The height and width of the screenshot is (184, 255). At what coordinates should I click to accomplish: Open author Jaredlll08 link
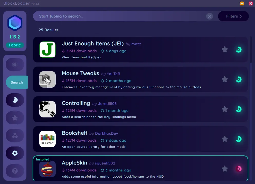pos(107,104)
